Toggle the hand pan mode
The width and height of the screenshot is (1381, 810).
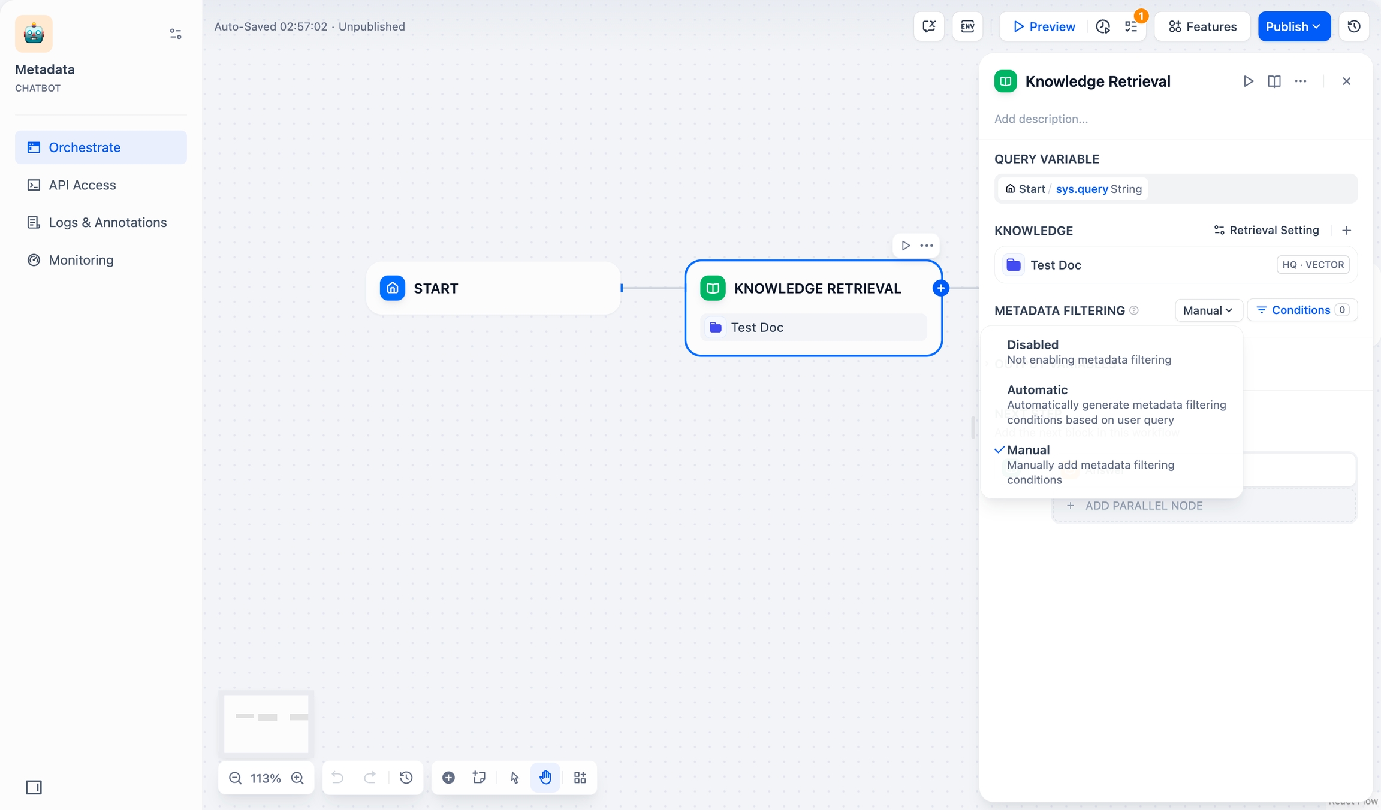click(545, 778)
